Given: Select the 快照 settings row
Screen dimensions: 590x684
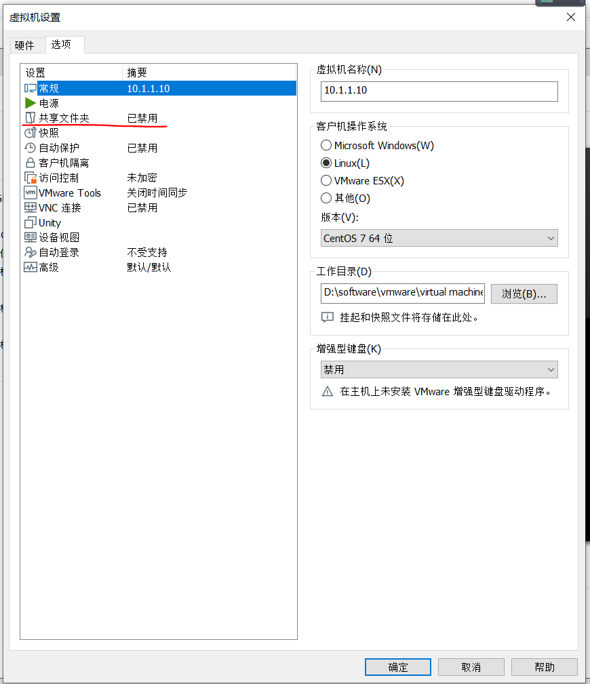Looking at the screenshot, I should coord(160,133).
